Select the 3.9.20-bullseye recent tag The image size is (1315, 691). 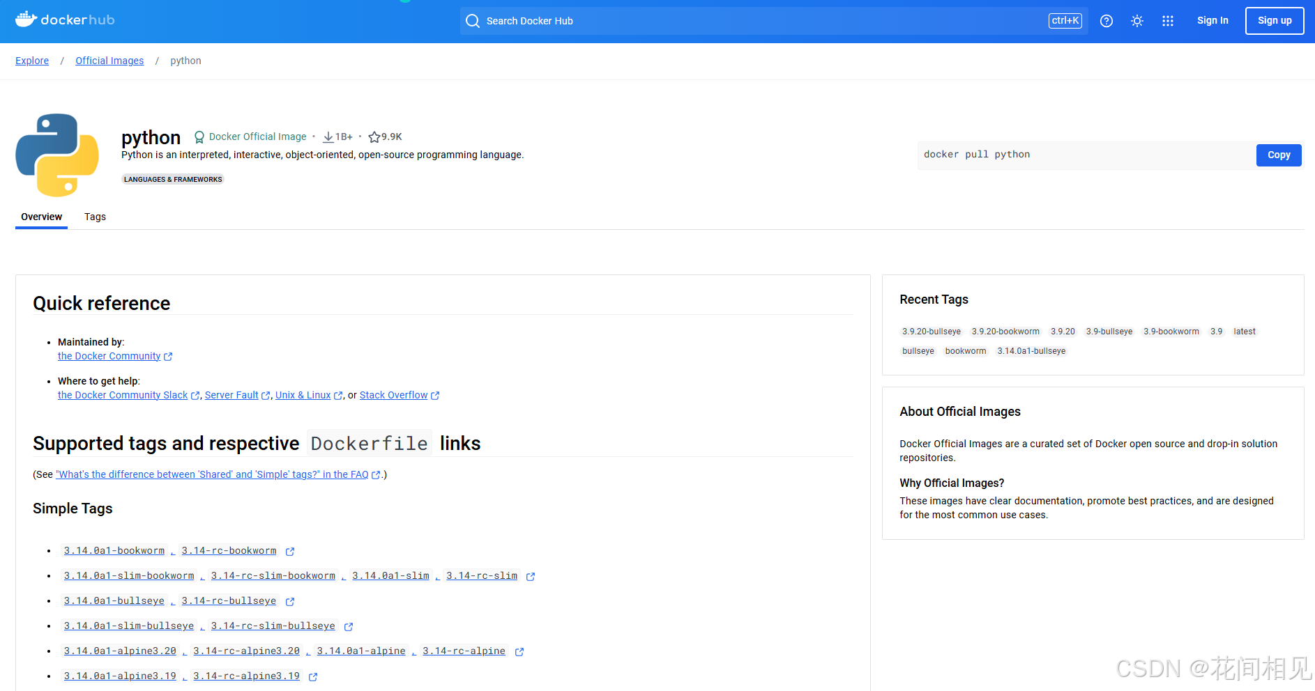pyautogui.click(x=931, y=332)
